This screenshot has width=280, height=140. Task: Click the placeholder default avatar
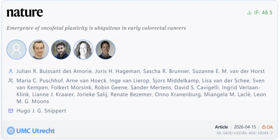click(x=16, y=50)
